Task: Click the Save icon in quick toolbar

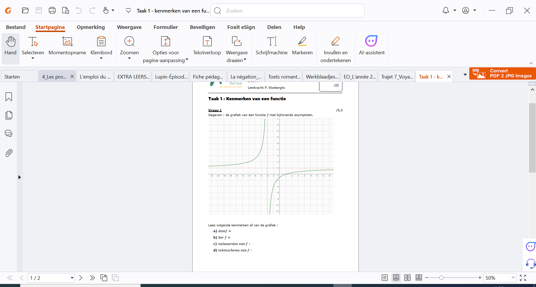Action: 39,11
